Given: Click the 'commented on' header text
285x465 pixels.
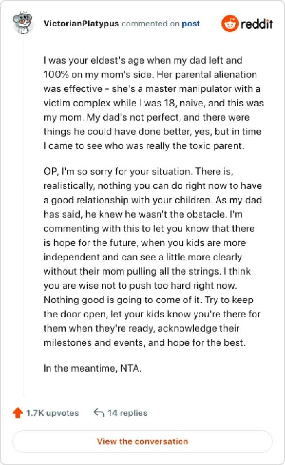Looking at the screenshot, I should tap(150, 24).
